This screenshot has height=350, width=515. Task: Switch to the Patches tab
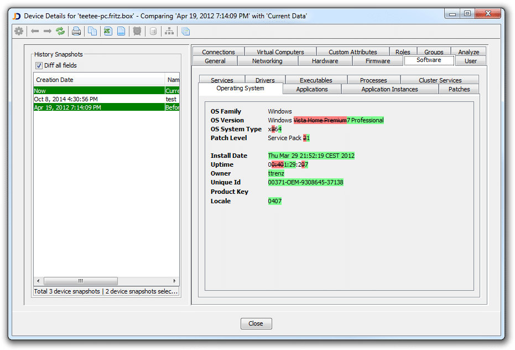pos(459,89)
